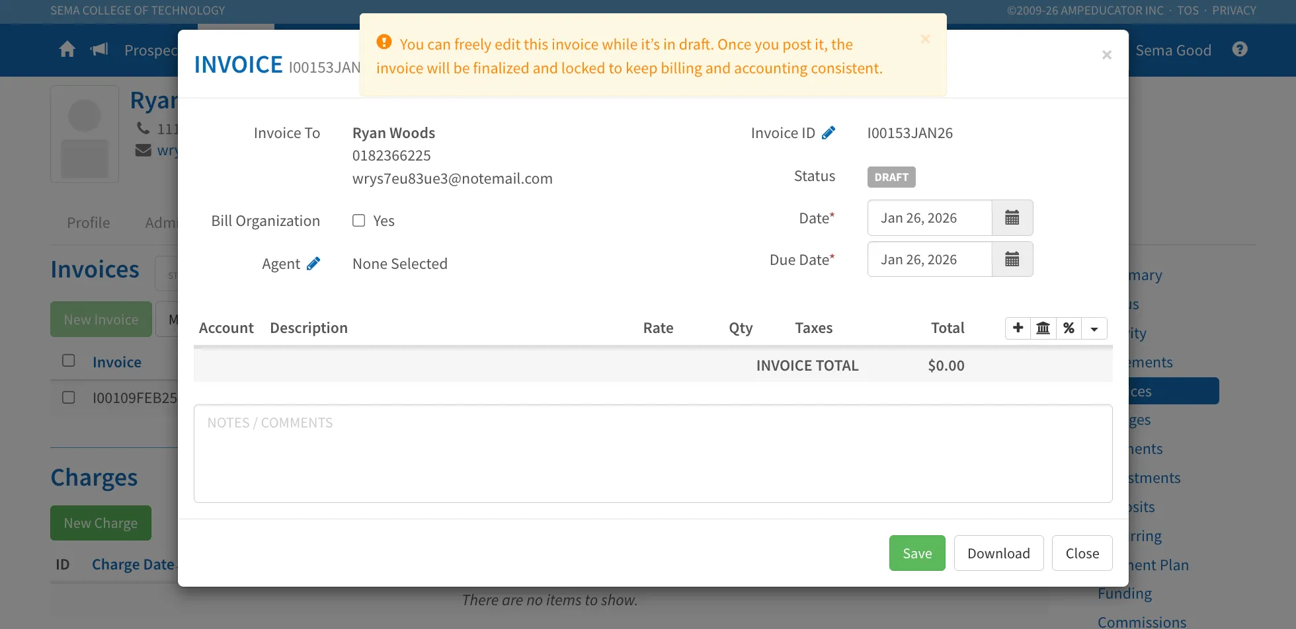1296x629 pixels.
Task: Open the Profile tab
Action: click(x=88, y=223)
